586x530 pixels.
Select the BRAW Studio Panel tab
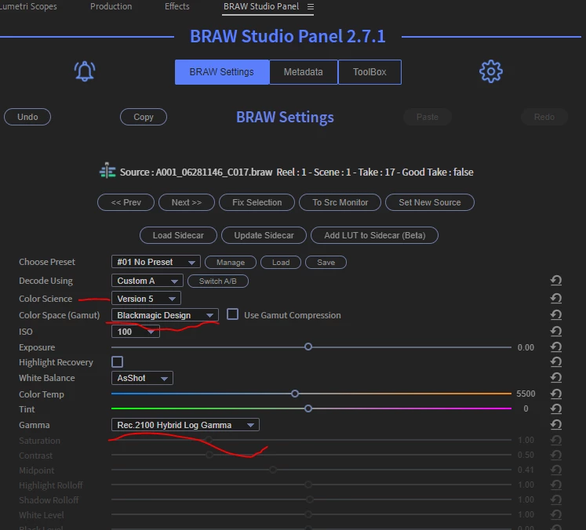point(261,6)
